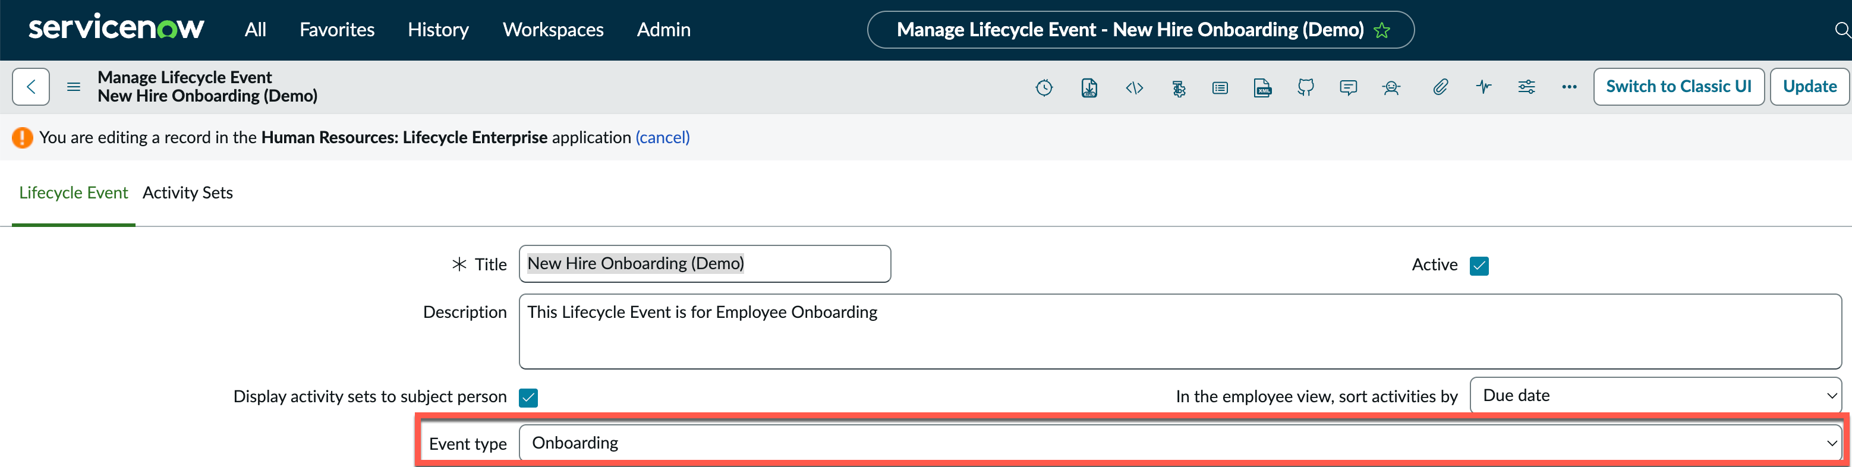Open the Workspaces menu
This screenshot has height=467, width=1852.
tap(553, 30)
